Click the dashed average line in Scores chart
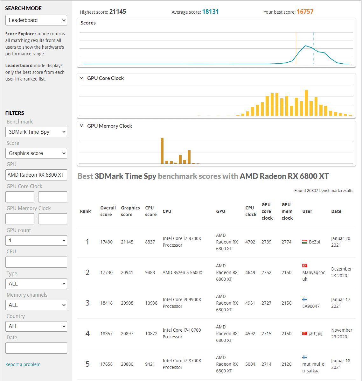Screen dimensions: 362x381 pos(313,48)
